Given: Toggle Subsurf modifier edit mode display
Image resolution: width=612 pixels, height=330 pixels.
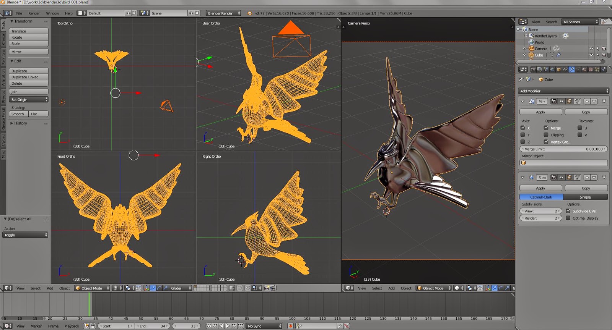Looking at the screenshot, I should (x=569, y=178).
